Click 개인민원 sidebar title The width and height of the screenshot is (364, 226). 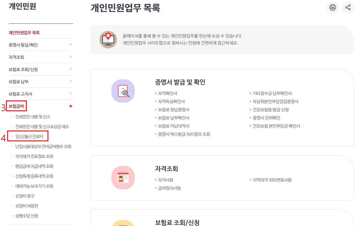click(23, 6)
